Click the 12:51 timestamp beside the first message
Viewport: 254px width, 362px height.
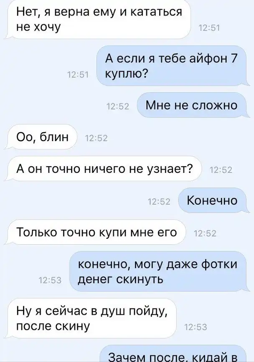pyautogui.click(x=209, y=28)
